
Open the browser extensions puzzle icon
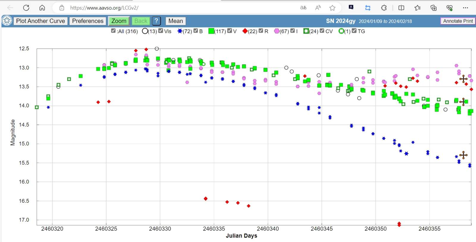coord(384,8)
